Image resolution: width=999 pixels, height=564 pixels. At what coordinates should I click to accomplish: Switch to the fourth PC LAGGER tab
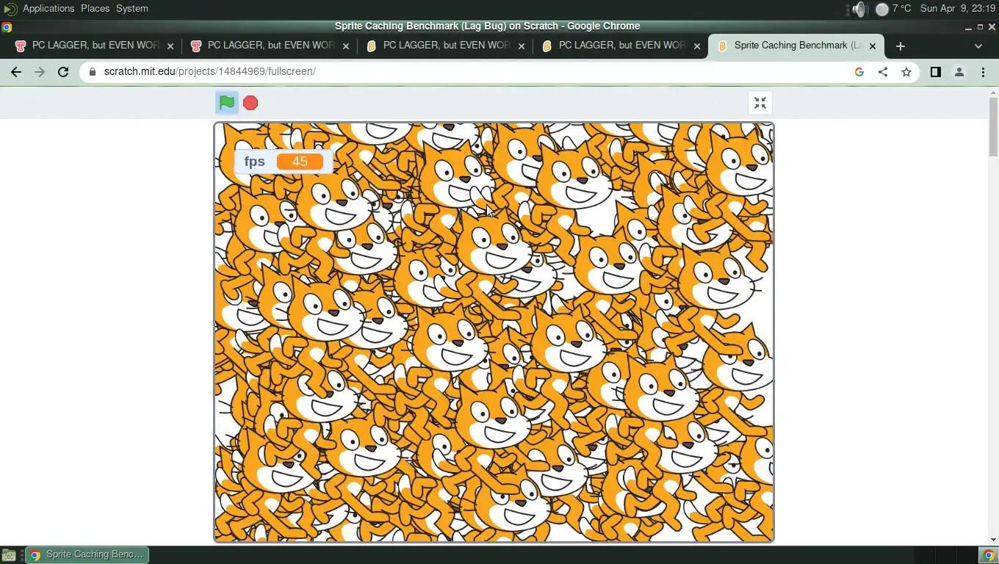pos(620,46)
